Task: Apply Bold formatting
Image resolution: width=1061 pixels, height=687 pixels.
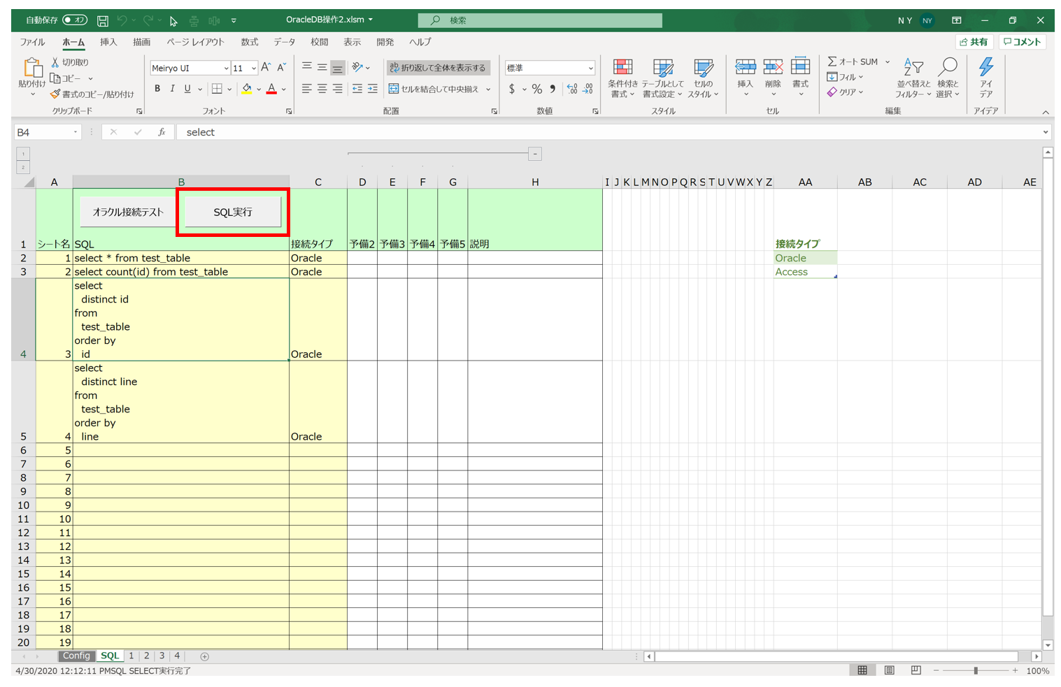Action: click(x=157, y=89)
